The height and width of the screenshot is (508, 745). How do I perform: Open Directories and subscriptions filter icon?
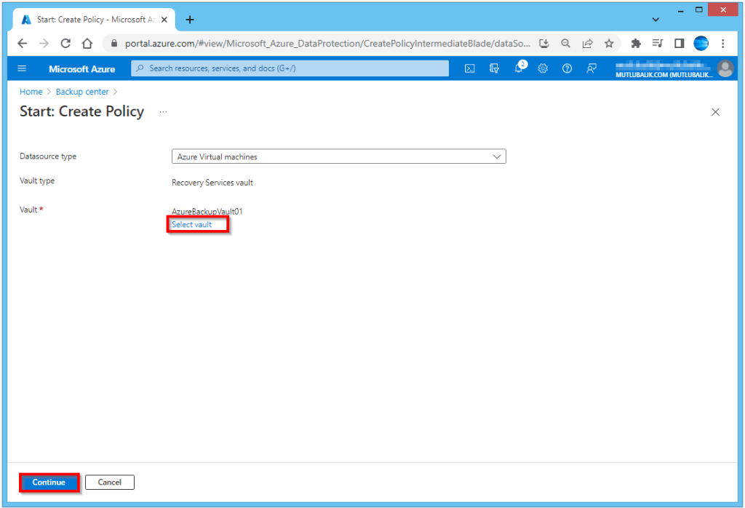[494, 68]
